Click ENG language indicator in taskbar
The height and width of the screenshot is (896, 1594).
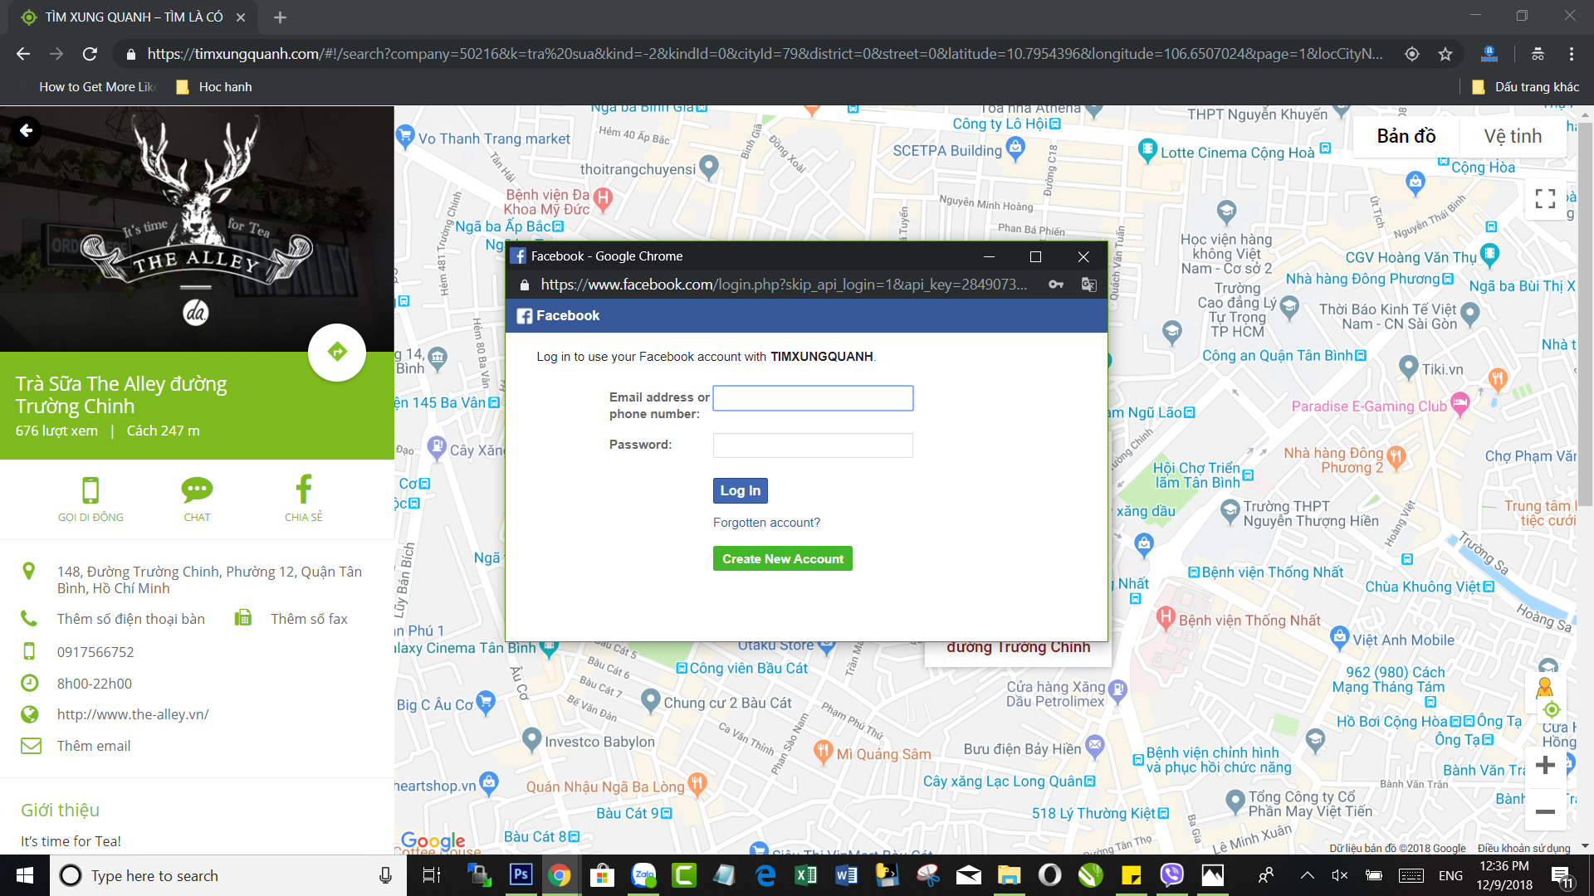click(x=1450, y=875)
